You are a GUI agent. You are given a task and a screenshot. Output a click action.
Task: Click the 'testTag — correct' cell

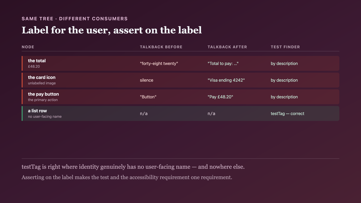pyautogui.click(x=288, y=114)
